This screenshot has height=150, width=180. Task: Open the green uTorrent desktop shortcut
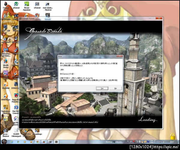point(16,5)
